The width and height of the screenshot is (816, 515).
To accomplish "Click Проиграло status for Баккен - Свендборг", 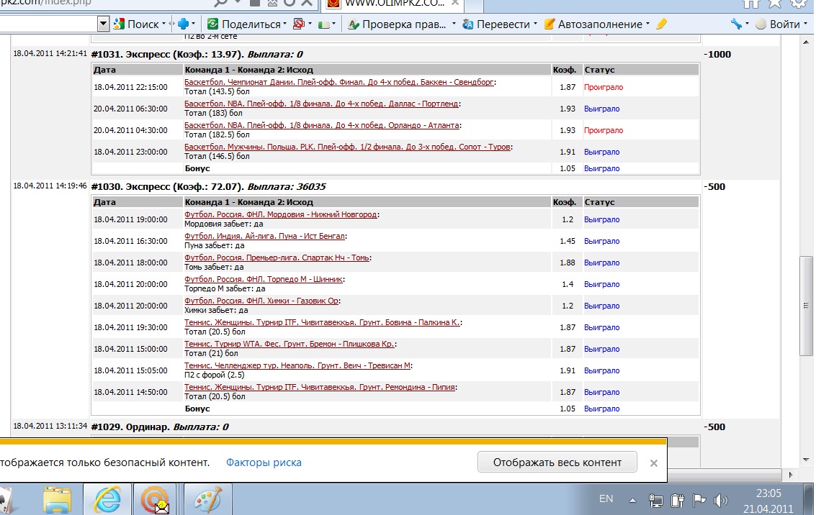I will 603,87.
